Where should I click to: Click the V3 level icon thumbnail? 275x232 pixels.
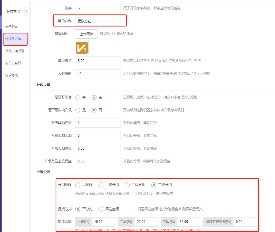pyautogui.click(x=82, y=48)
